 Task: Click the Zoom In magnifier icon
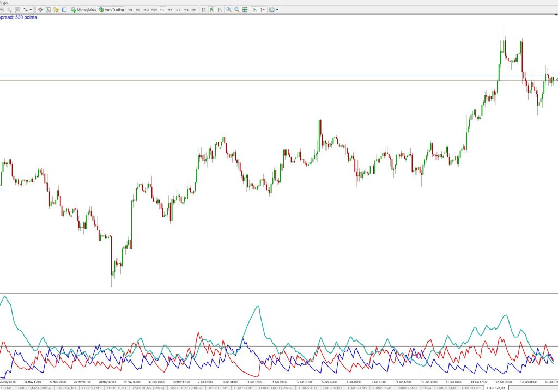click(229, 10)
